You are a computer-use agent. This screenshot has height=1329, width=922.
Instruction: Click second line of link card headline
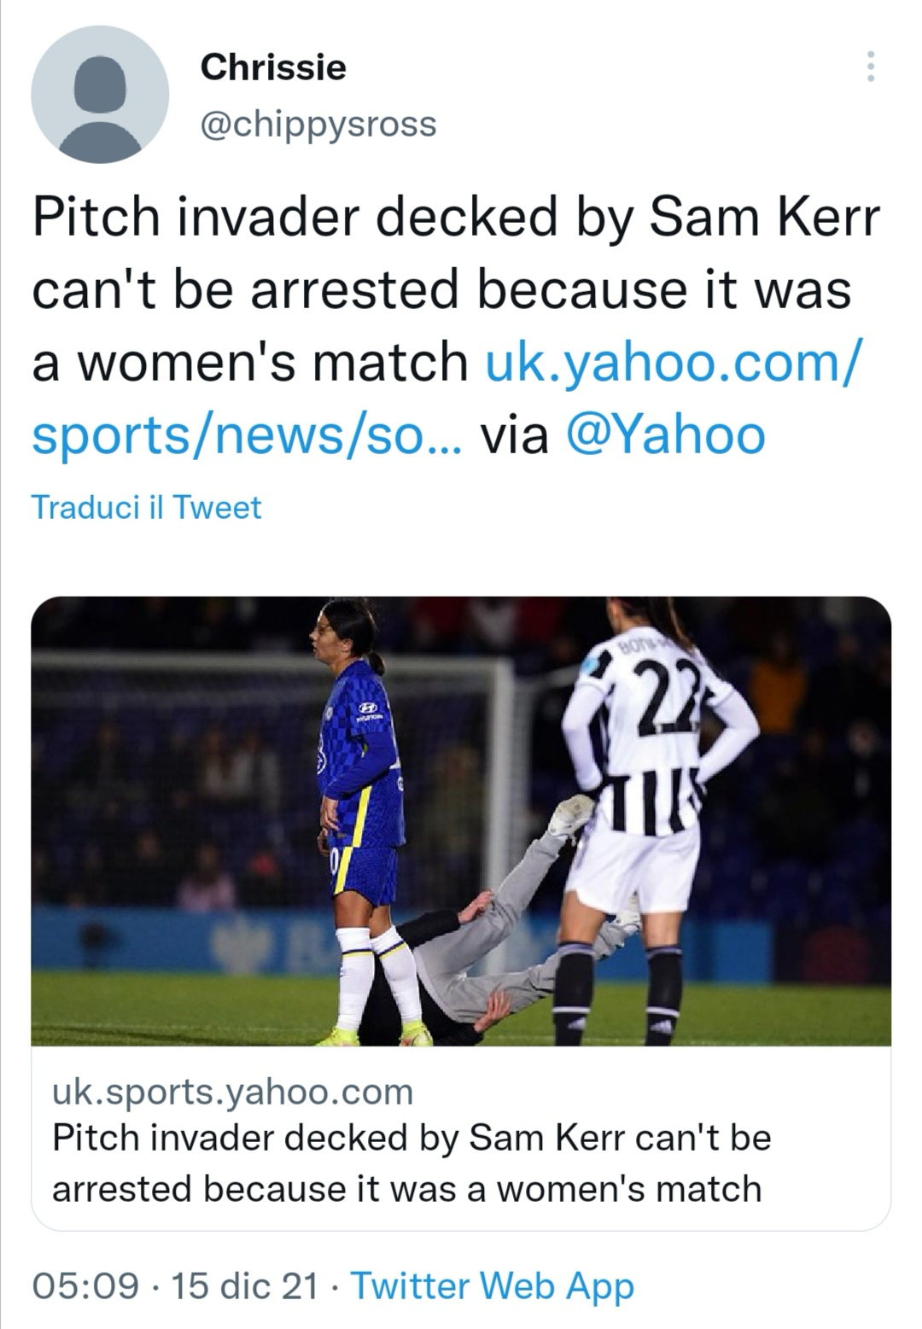coord(406,1188)
